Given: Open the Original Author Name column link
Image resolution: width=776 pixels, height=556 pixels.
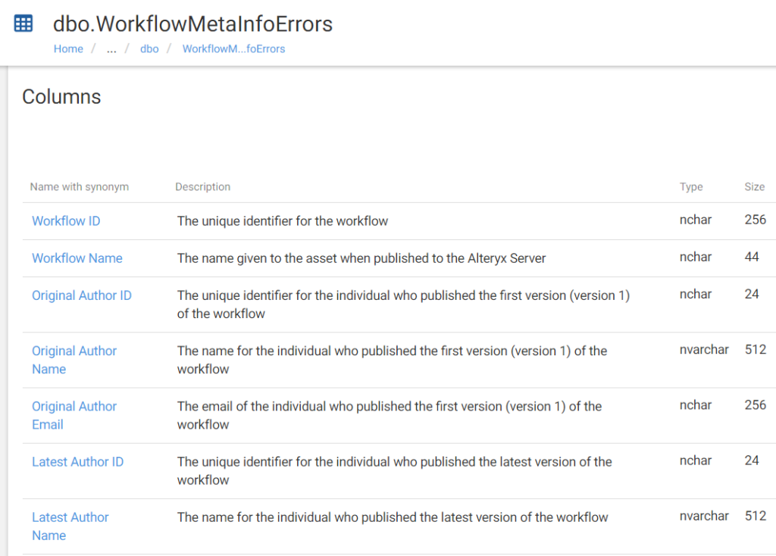Looking at the screenshot, I should (x=74, y=360).
